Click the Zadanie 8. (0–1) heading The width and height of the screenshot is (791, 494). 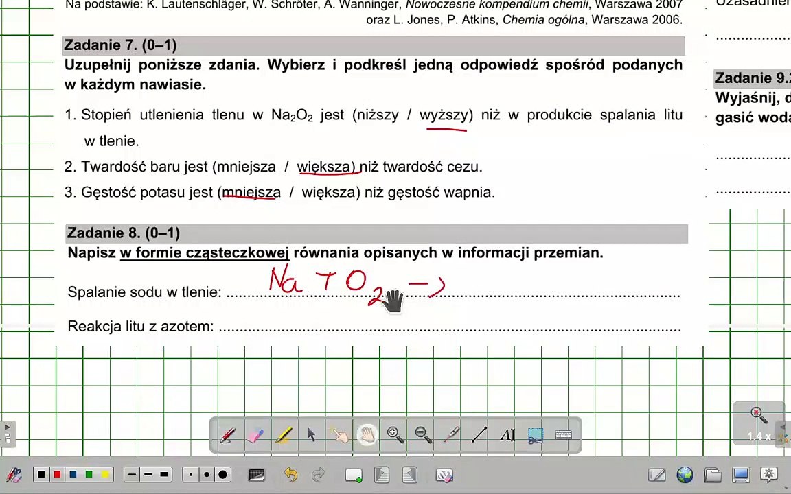point(124,233)
